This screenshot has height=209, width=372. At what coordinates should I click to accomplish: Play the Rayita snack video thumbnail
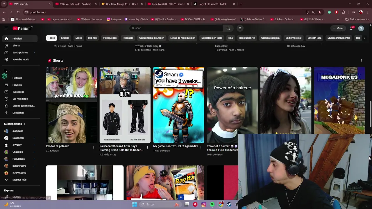pos(165,183)
